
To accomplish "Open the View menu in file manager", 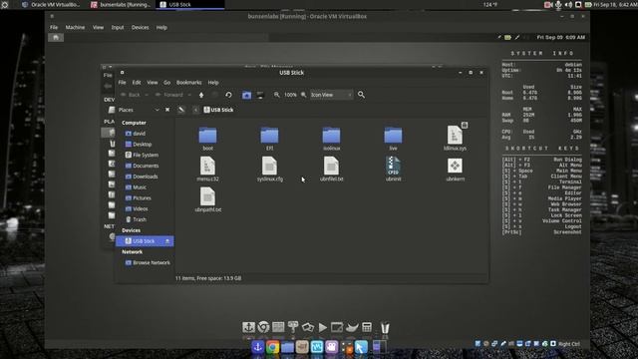I will click(153, 82).
